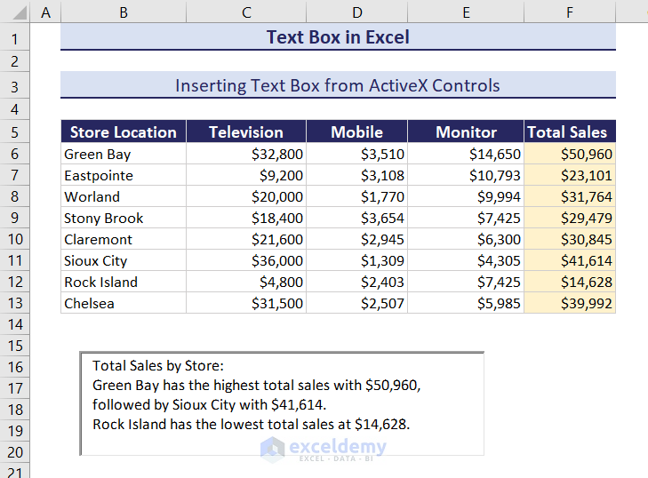
Task: Click the 'Text Box in Excel' title
Action: coord(338,37)
